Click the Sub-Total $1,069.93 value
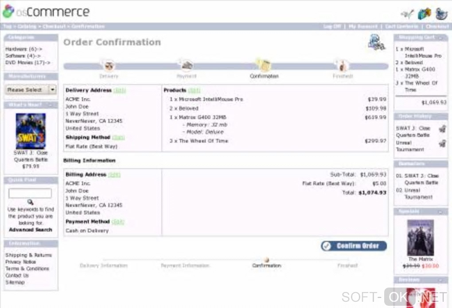452x308 pixels. click(373, 175)
